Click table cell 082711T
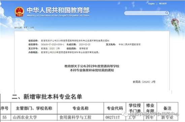185x122 pixels. tap(113, 117)
